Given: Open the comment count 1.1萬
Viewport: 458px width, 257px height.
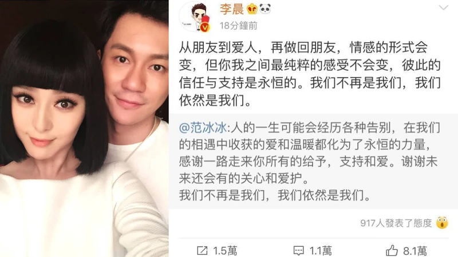Looking at the screenshot, I should pyautogui.click(x=321, y=251).
